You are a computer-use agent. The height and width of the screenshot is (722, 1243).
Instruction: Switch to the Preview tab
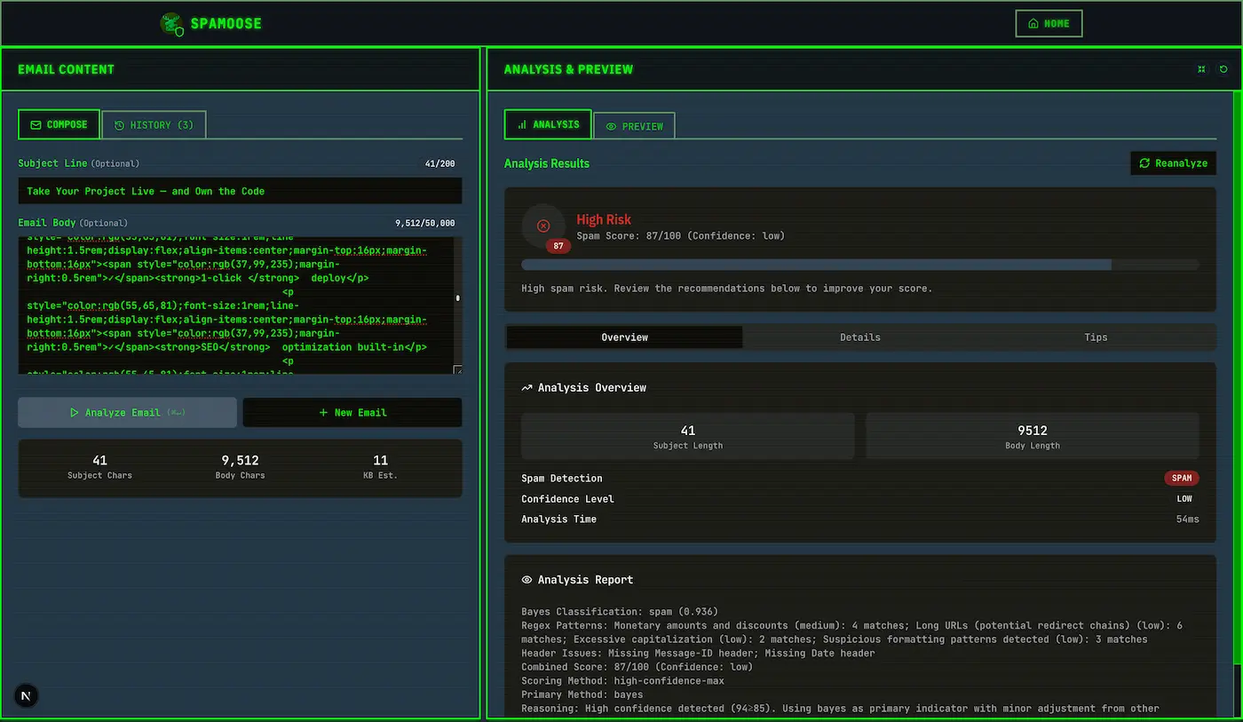[x=634, y=126]
